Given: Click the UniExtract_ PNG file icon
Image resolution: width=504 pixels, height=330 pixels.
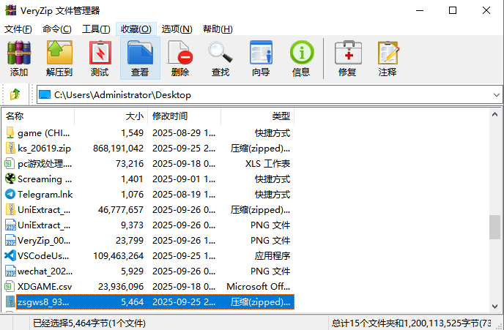Looking at the screenshot, I should tap(10, 225).
